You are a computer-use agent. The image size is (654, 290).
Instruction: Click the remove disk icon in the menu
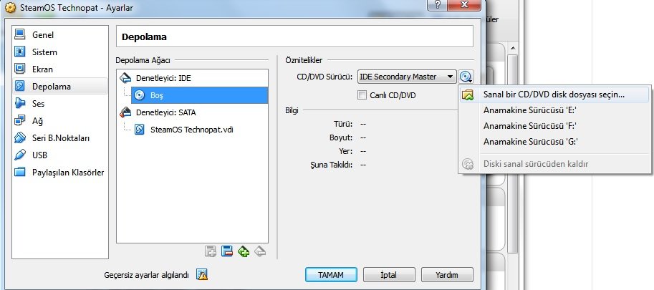click(468, 164)
